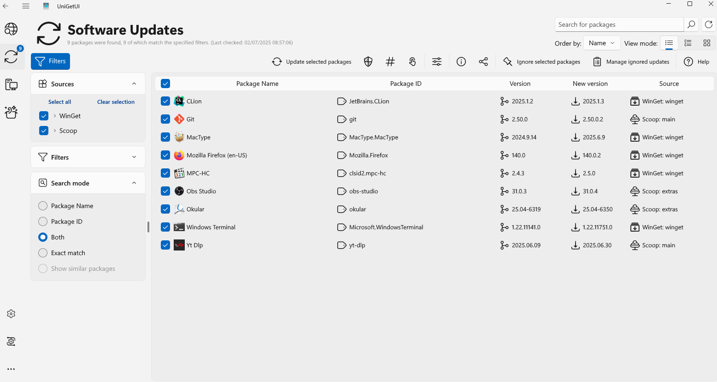Sort by Source column header
This screenshot has height=382, width=717.
pyautogui.click(x=669, y=84)
